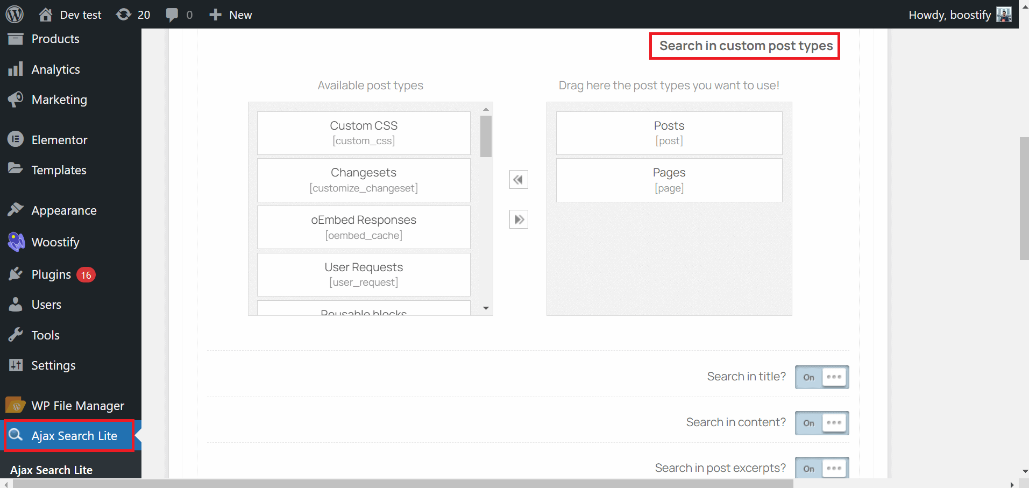
Task: Click the Search in title? label
Action: click(747, 377)
